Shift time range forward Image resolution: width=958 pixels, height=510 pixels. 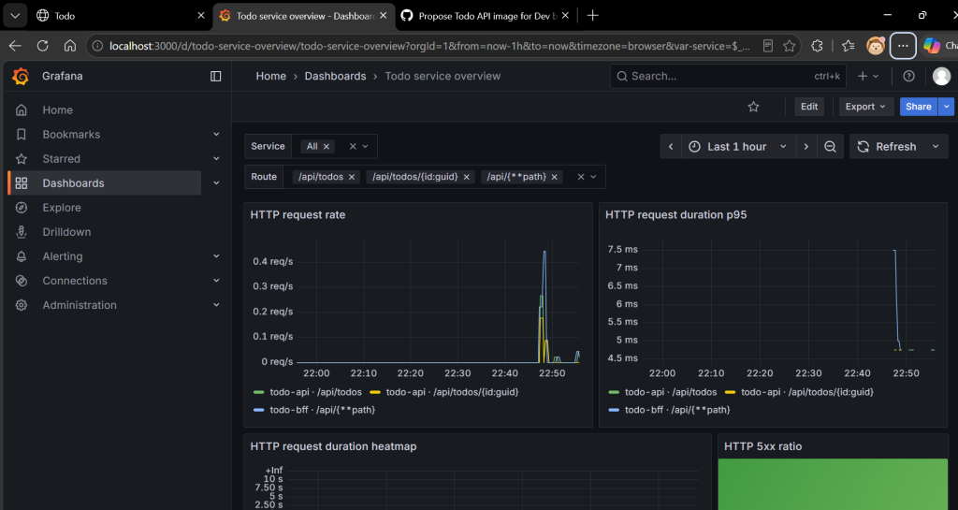click(806, 147)
